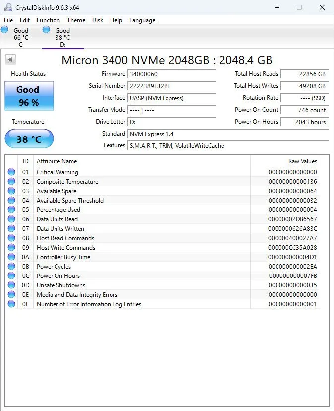The width and height of the screenshot is (334, 411).
Task: Open the File menu
Action: click(8, 20)
